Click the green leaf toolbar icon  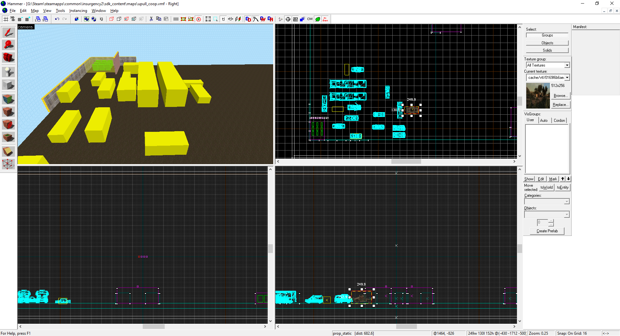pyautogui.click(x=318, y=19)
